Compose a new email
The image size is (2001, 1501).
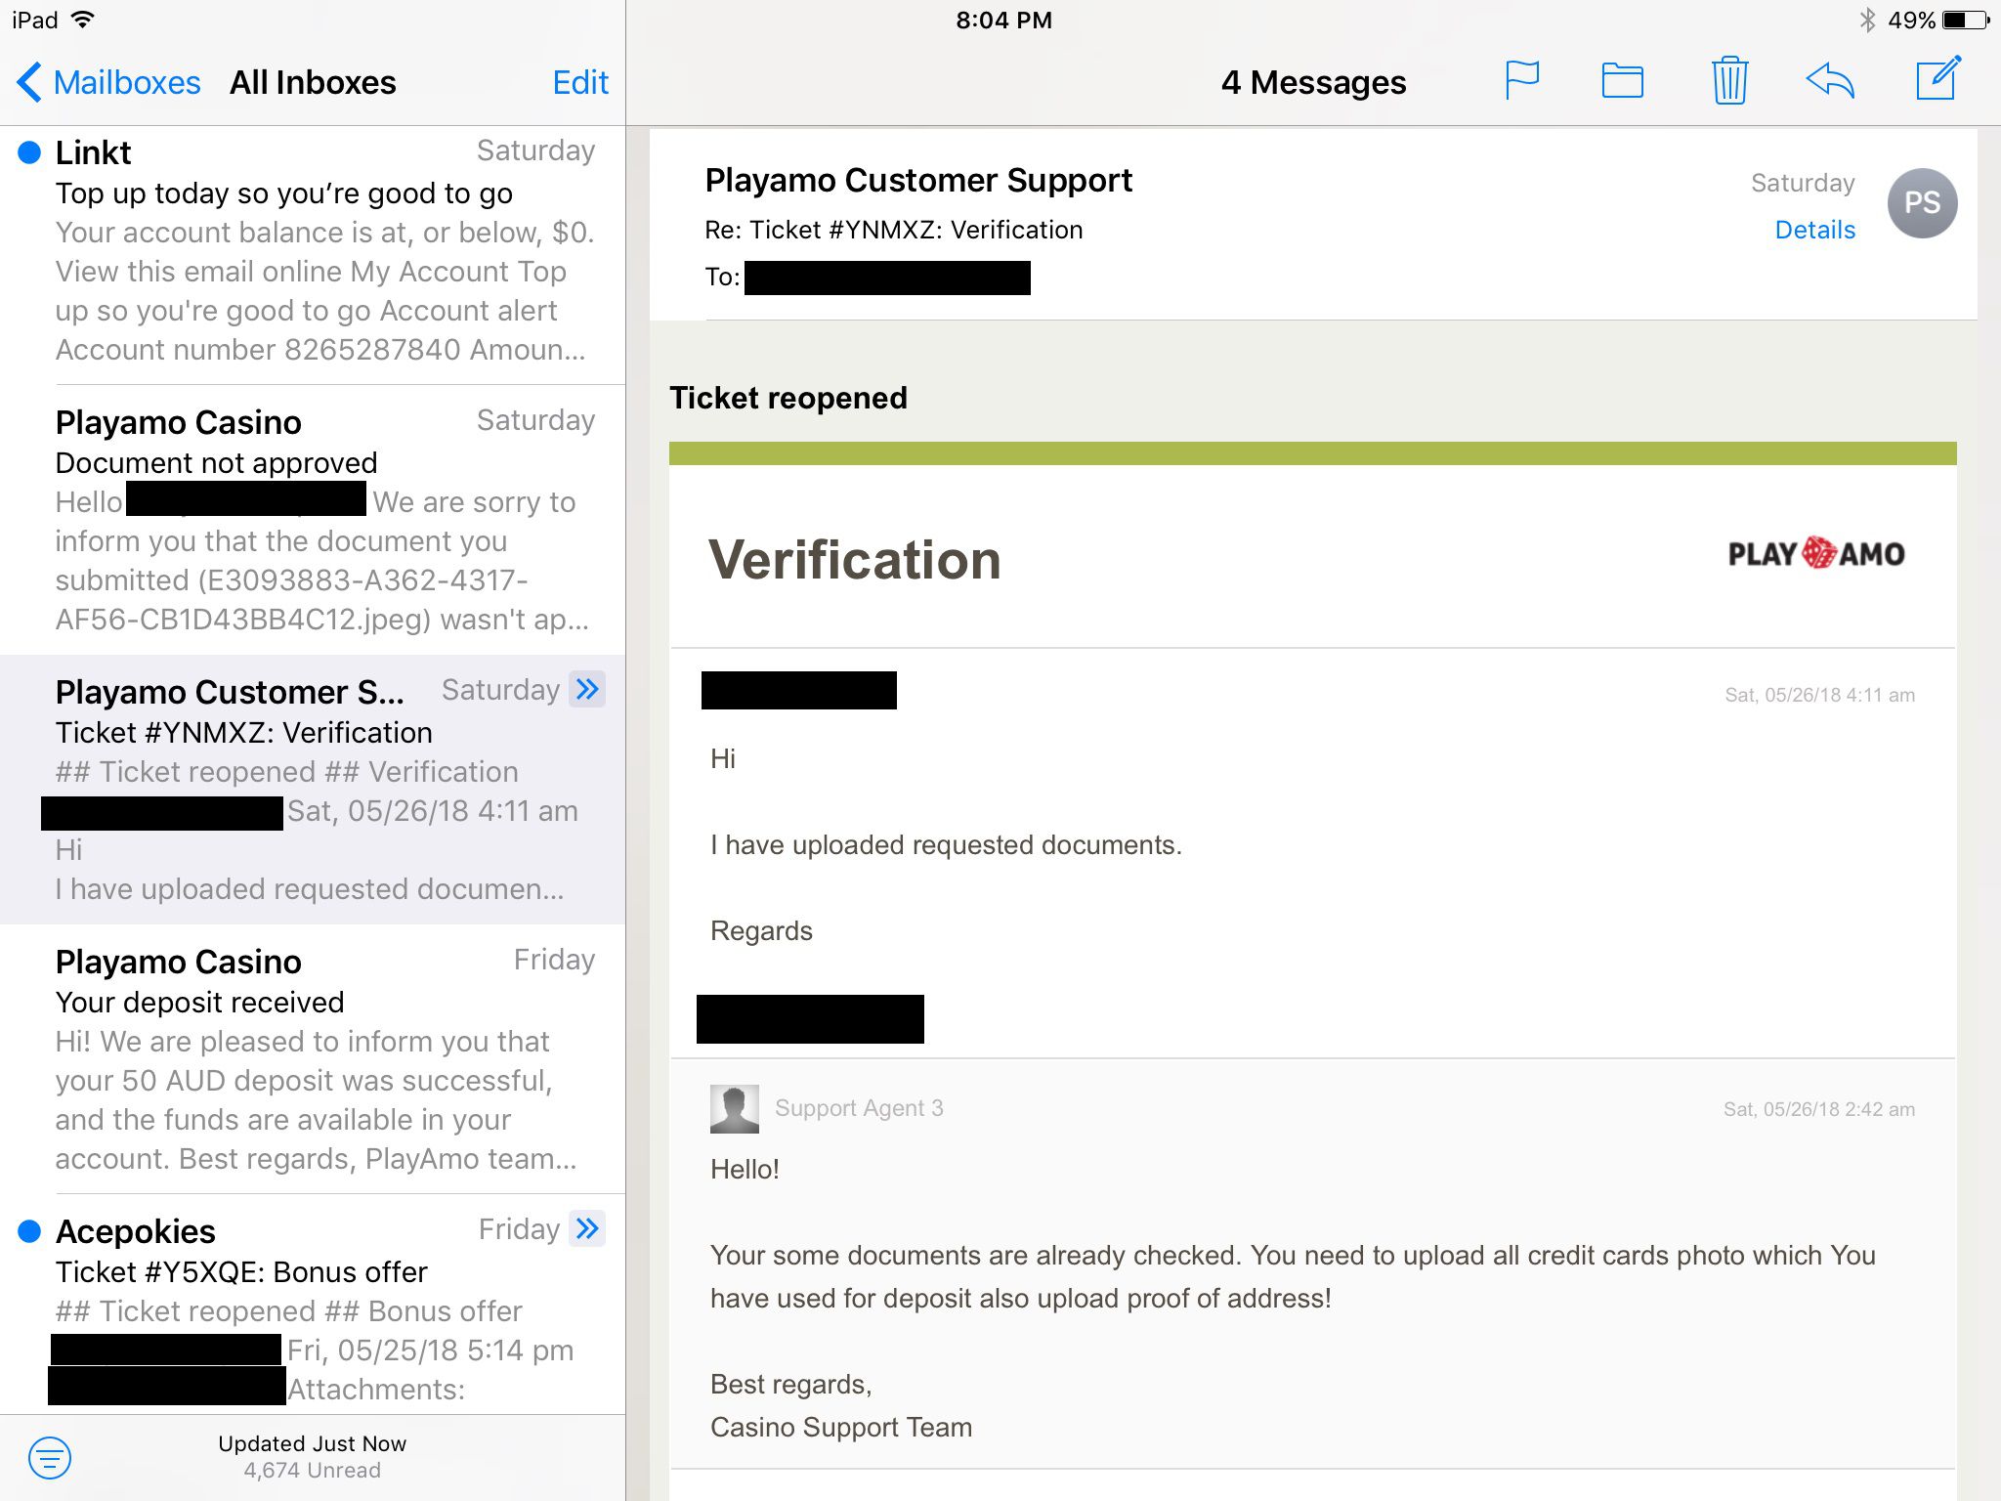(1937, 78)
